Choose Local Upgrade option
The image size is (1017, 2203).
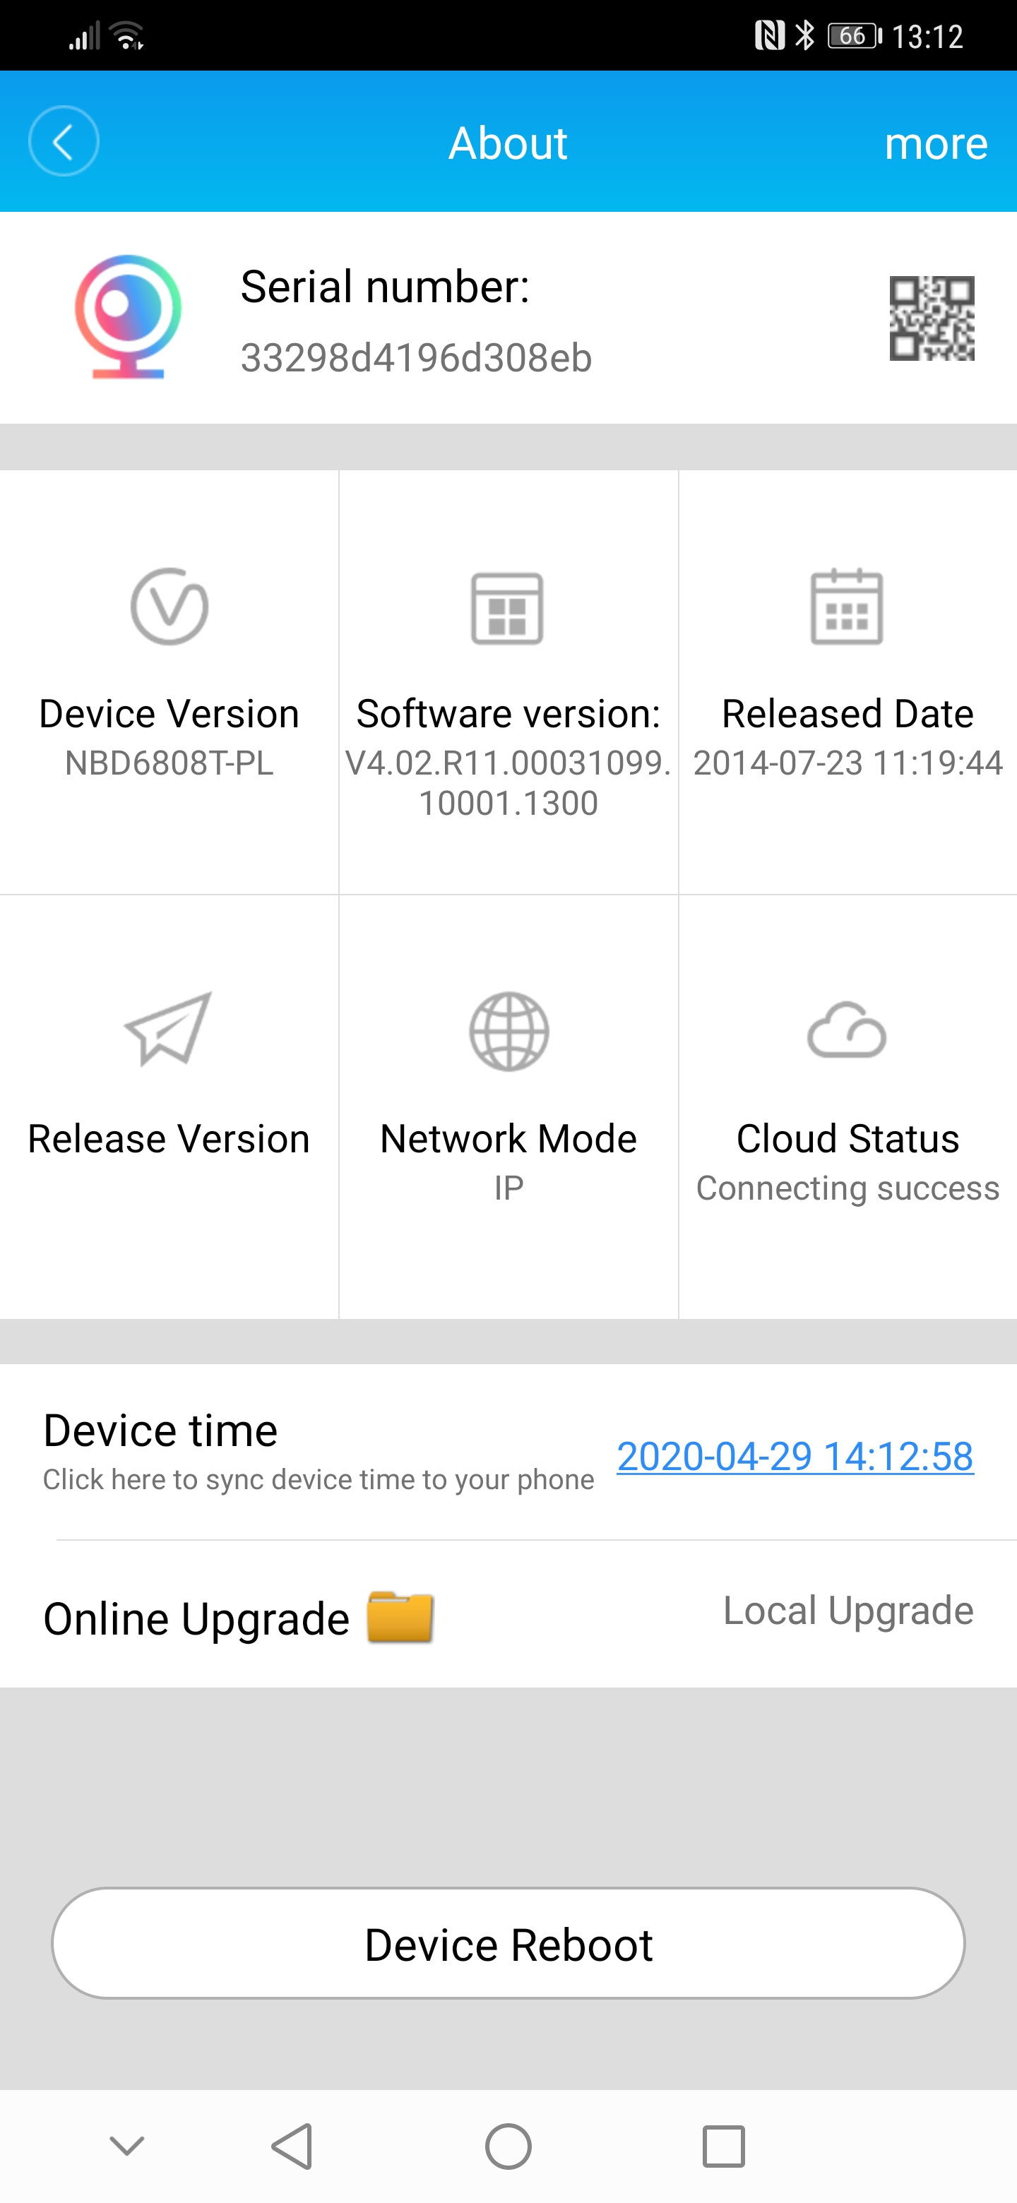tap(847, 1611)
